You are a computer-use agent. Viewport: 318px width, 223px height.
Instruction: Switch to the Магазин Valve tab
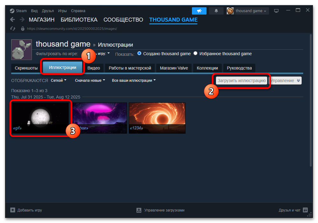point(174,68)
